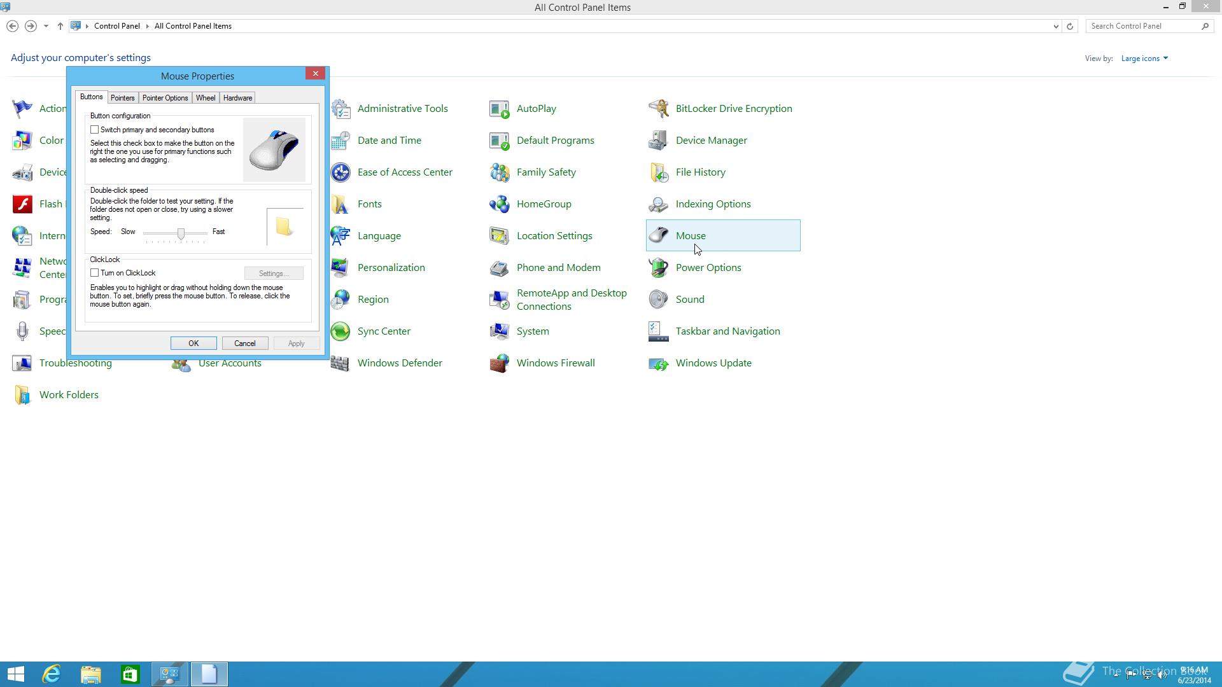Adjust the double-click speed slider
Viewport: 1222px width, 687px height.
coord(181,233)
